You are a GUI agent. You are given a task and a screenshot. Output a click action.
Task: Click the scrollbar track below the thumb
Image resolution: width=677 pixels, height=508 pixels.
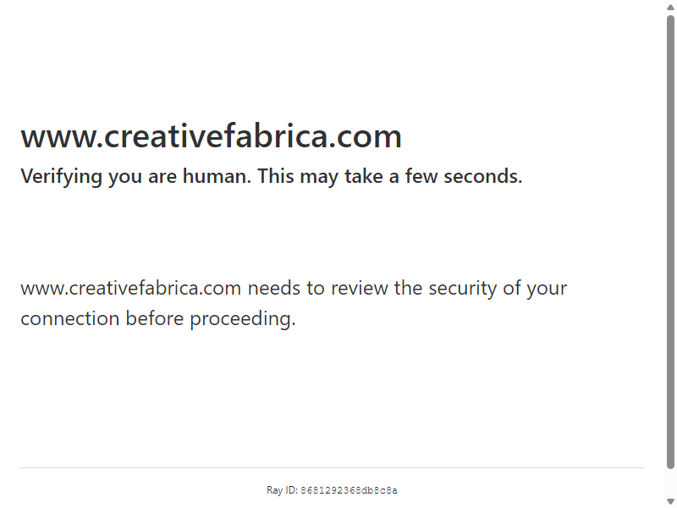pos(670,482)
